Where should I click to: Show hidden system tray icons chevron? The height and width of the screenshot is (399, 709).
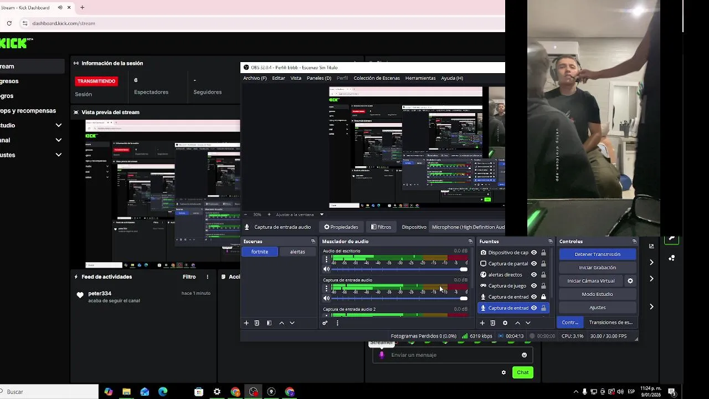[575, 392]
